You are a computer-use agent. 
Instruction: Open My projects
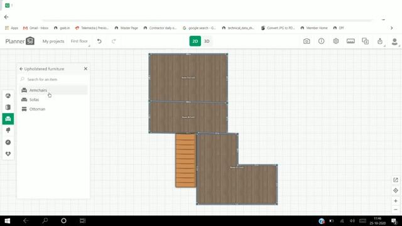(53, 41)
